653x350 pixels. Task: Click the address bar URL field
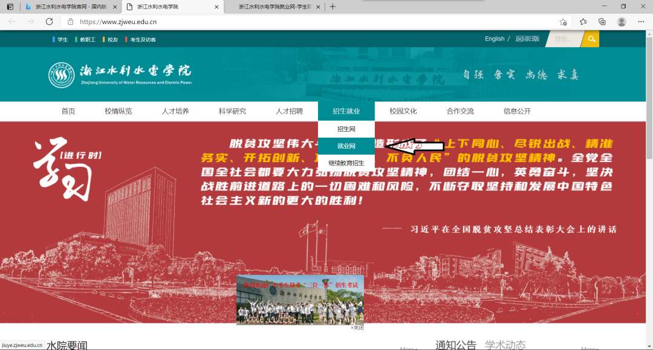tap(316, 22)
